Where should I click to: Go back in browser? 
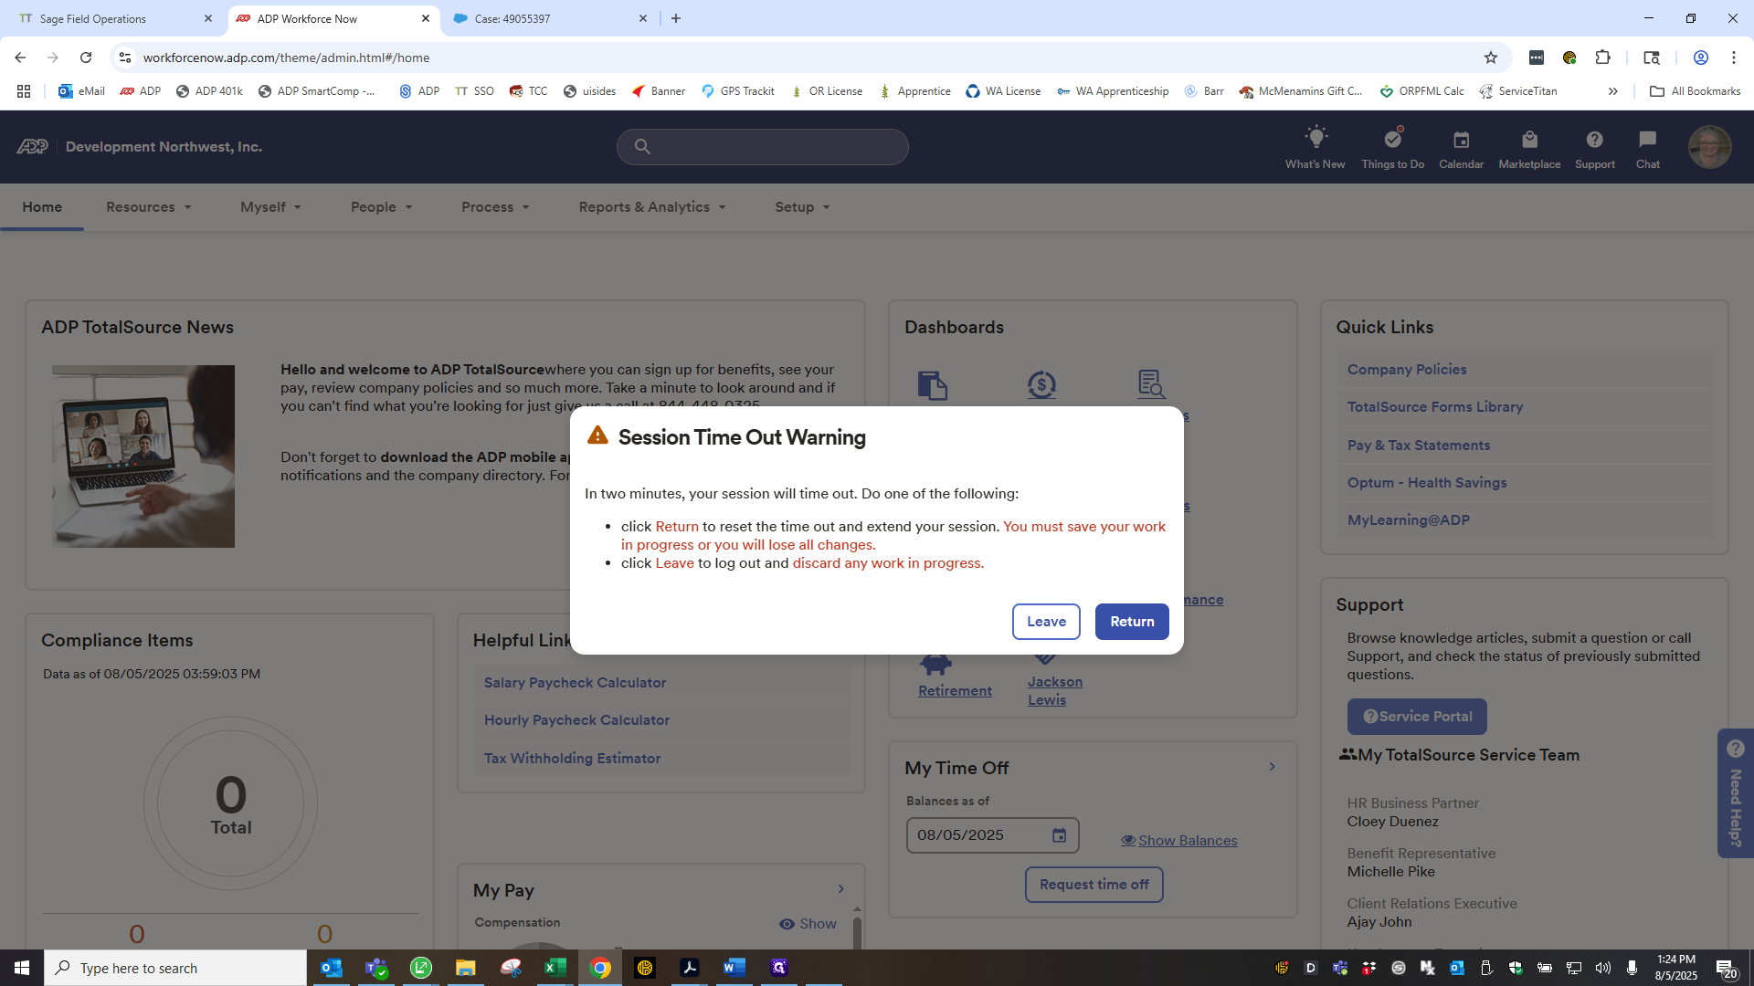pyautogui.click(x=20, y=58)
